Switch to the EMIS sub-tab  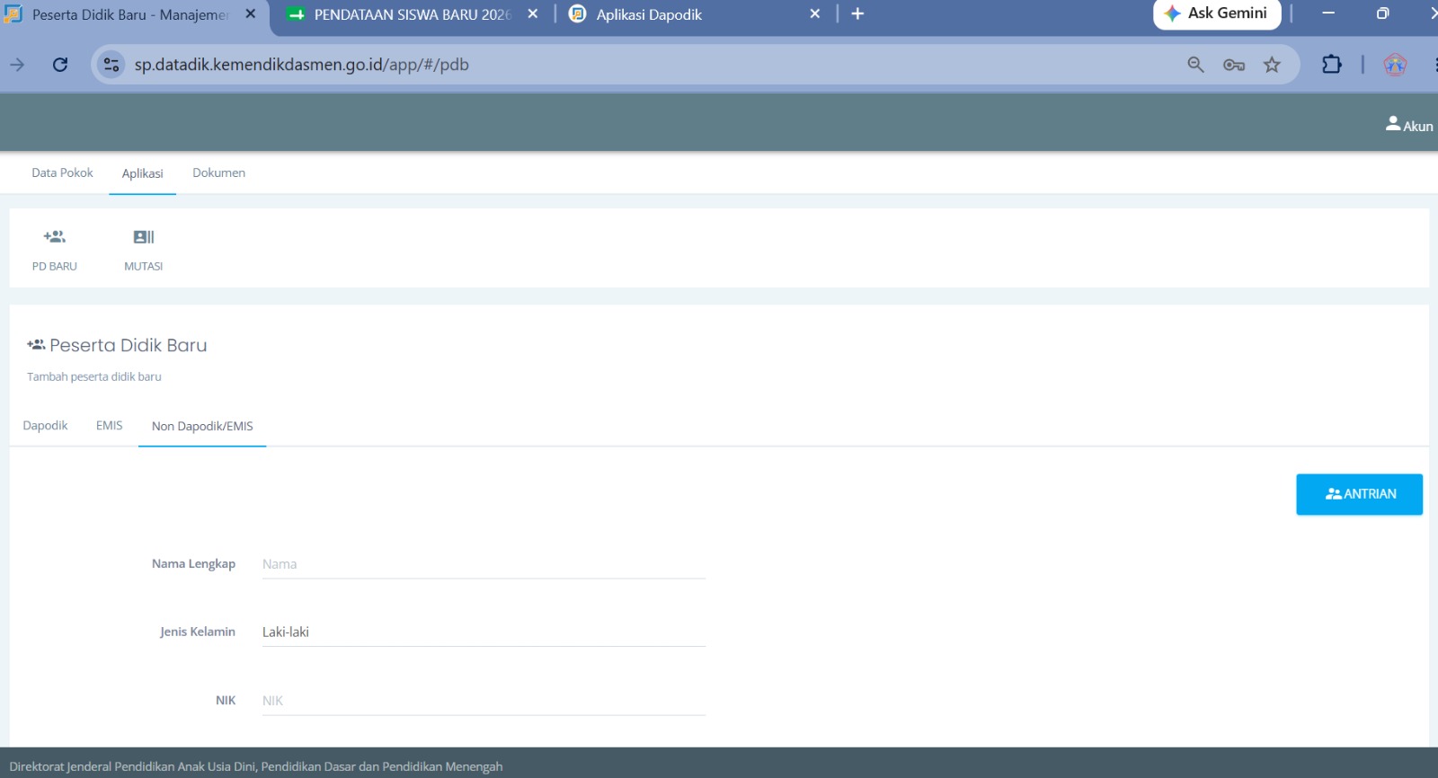[x=110, y=426]
